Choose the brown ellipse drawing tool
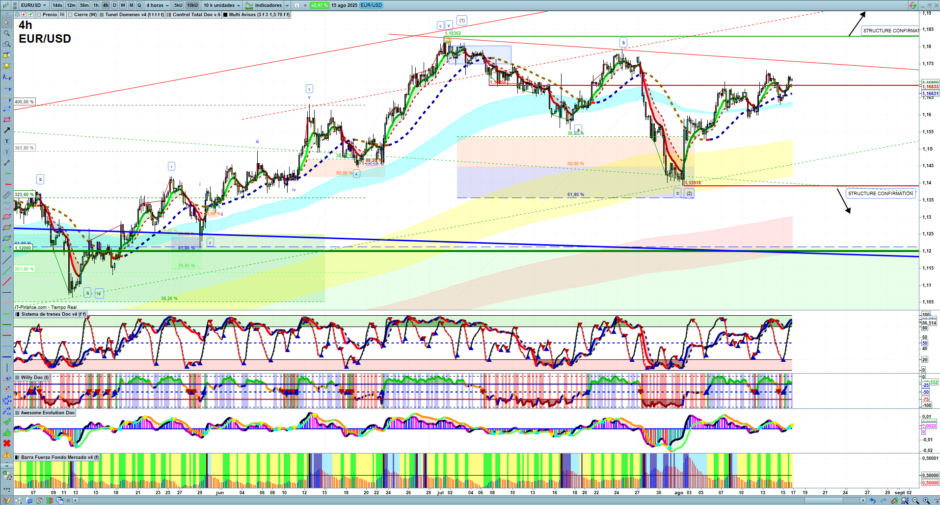This screenshot has width=940, height=505. coord(7,227)
